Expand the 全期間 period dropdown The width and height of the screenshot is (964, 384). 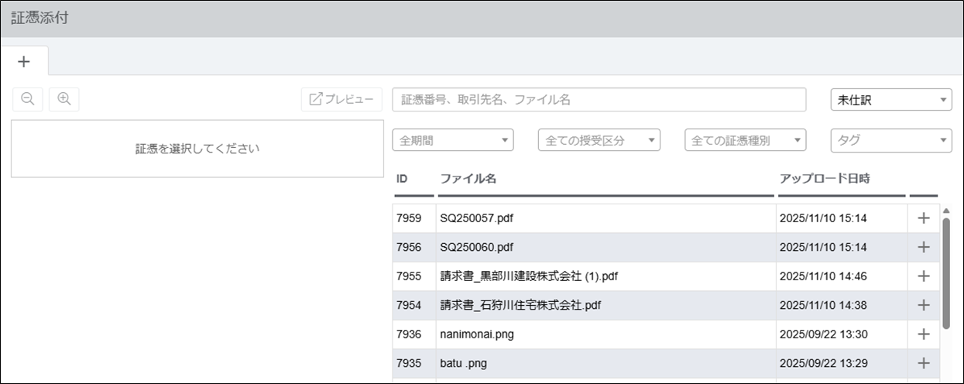tap(453, 140)
